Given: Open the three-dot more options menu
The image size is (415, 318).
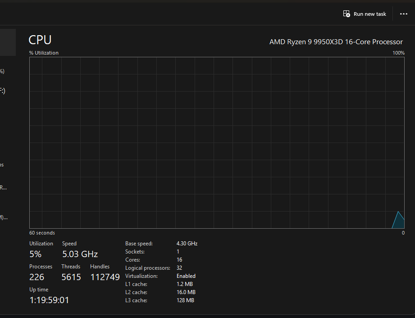Looking at the screenshot, I should 404,14.
